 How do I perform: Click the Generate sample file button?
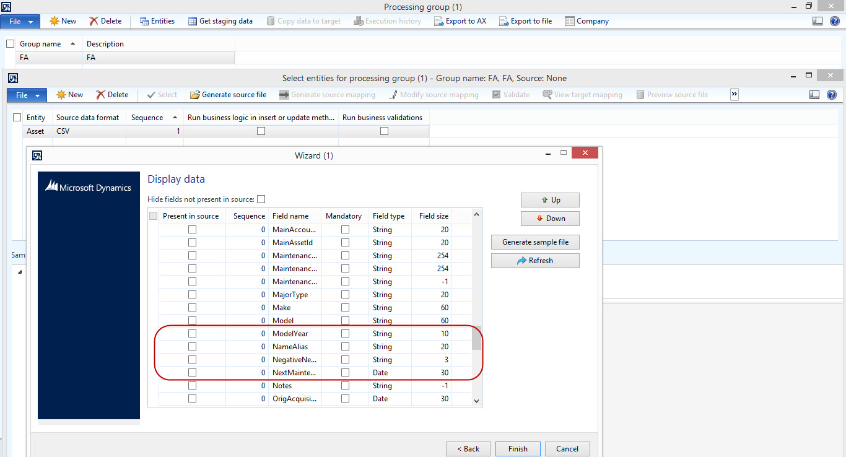click(x=534, y=242)
